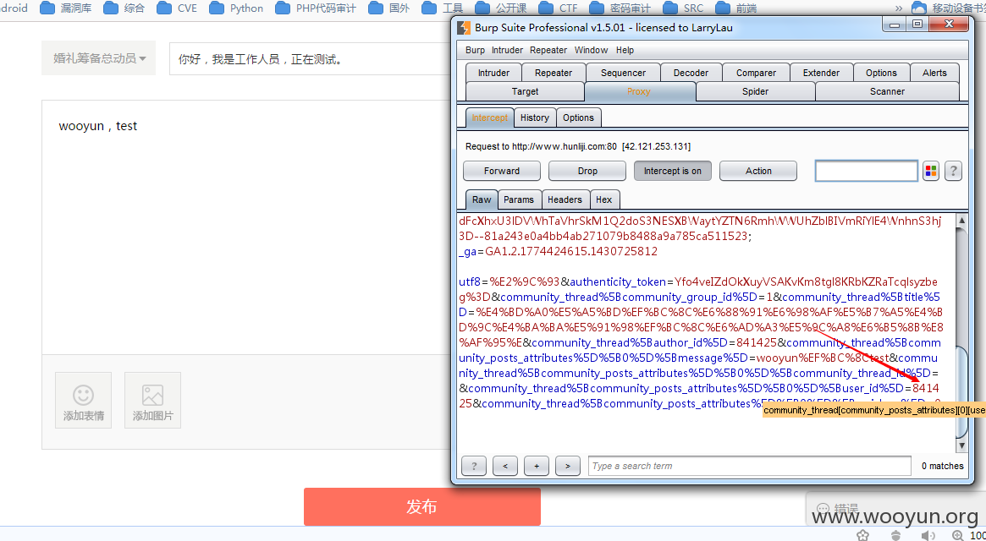The image size is (986, 541).
Task: Click the thread title input field
Action: click(x=311, y=59)
